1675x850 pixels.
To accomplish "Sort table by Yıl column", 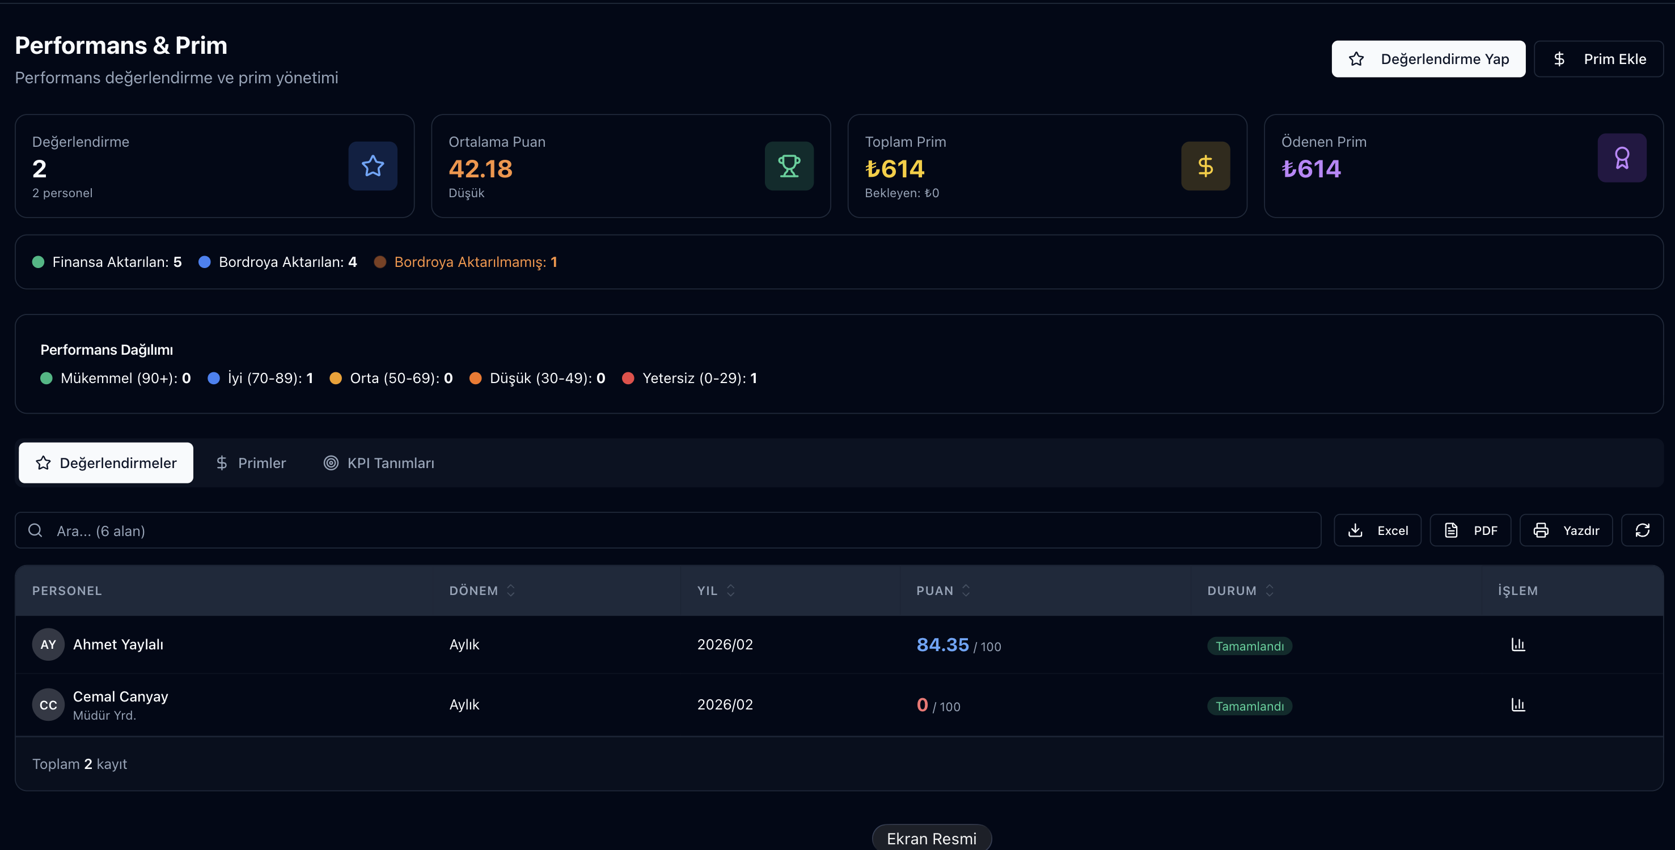I will [716, 590].
